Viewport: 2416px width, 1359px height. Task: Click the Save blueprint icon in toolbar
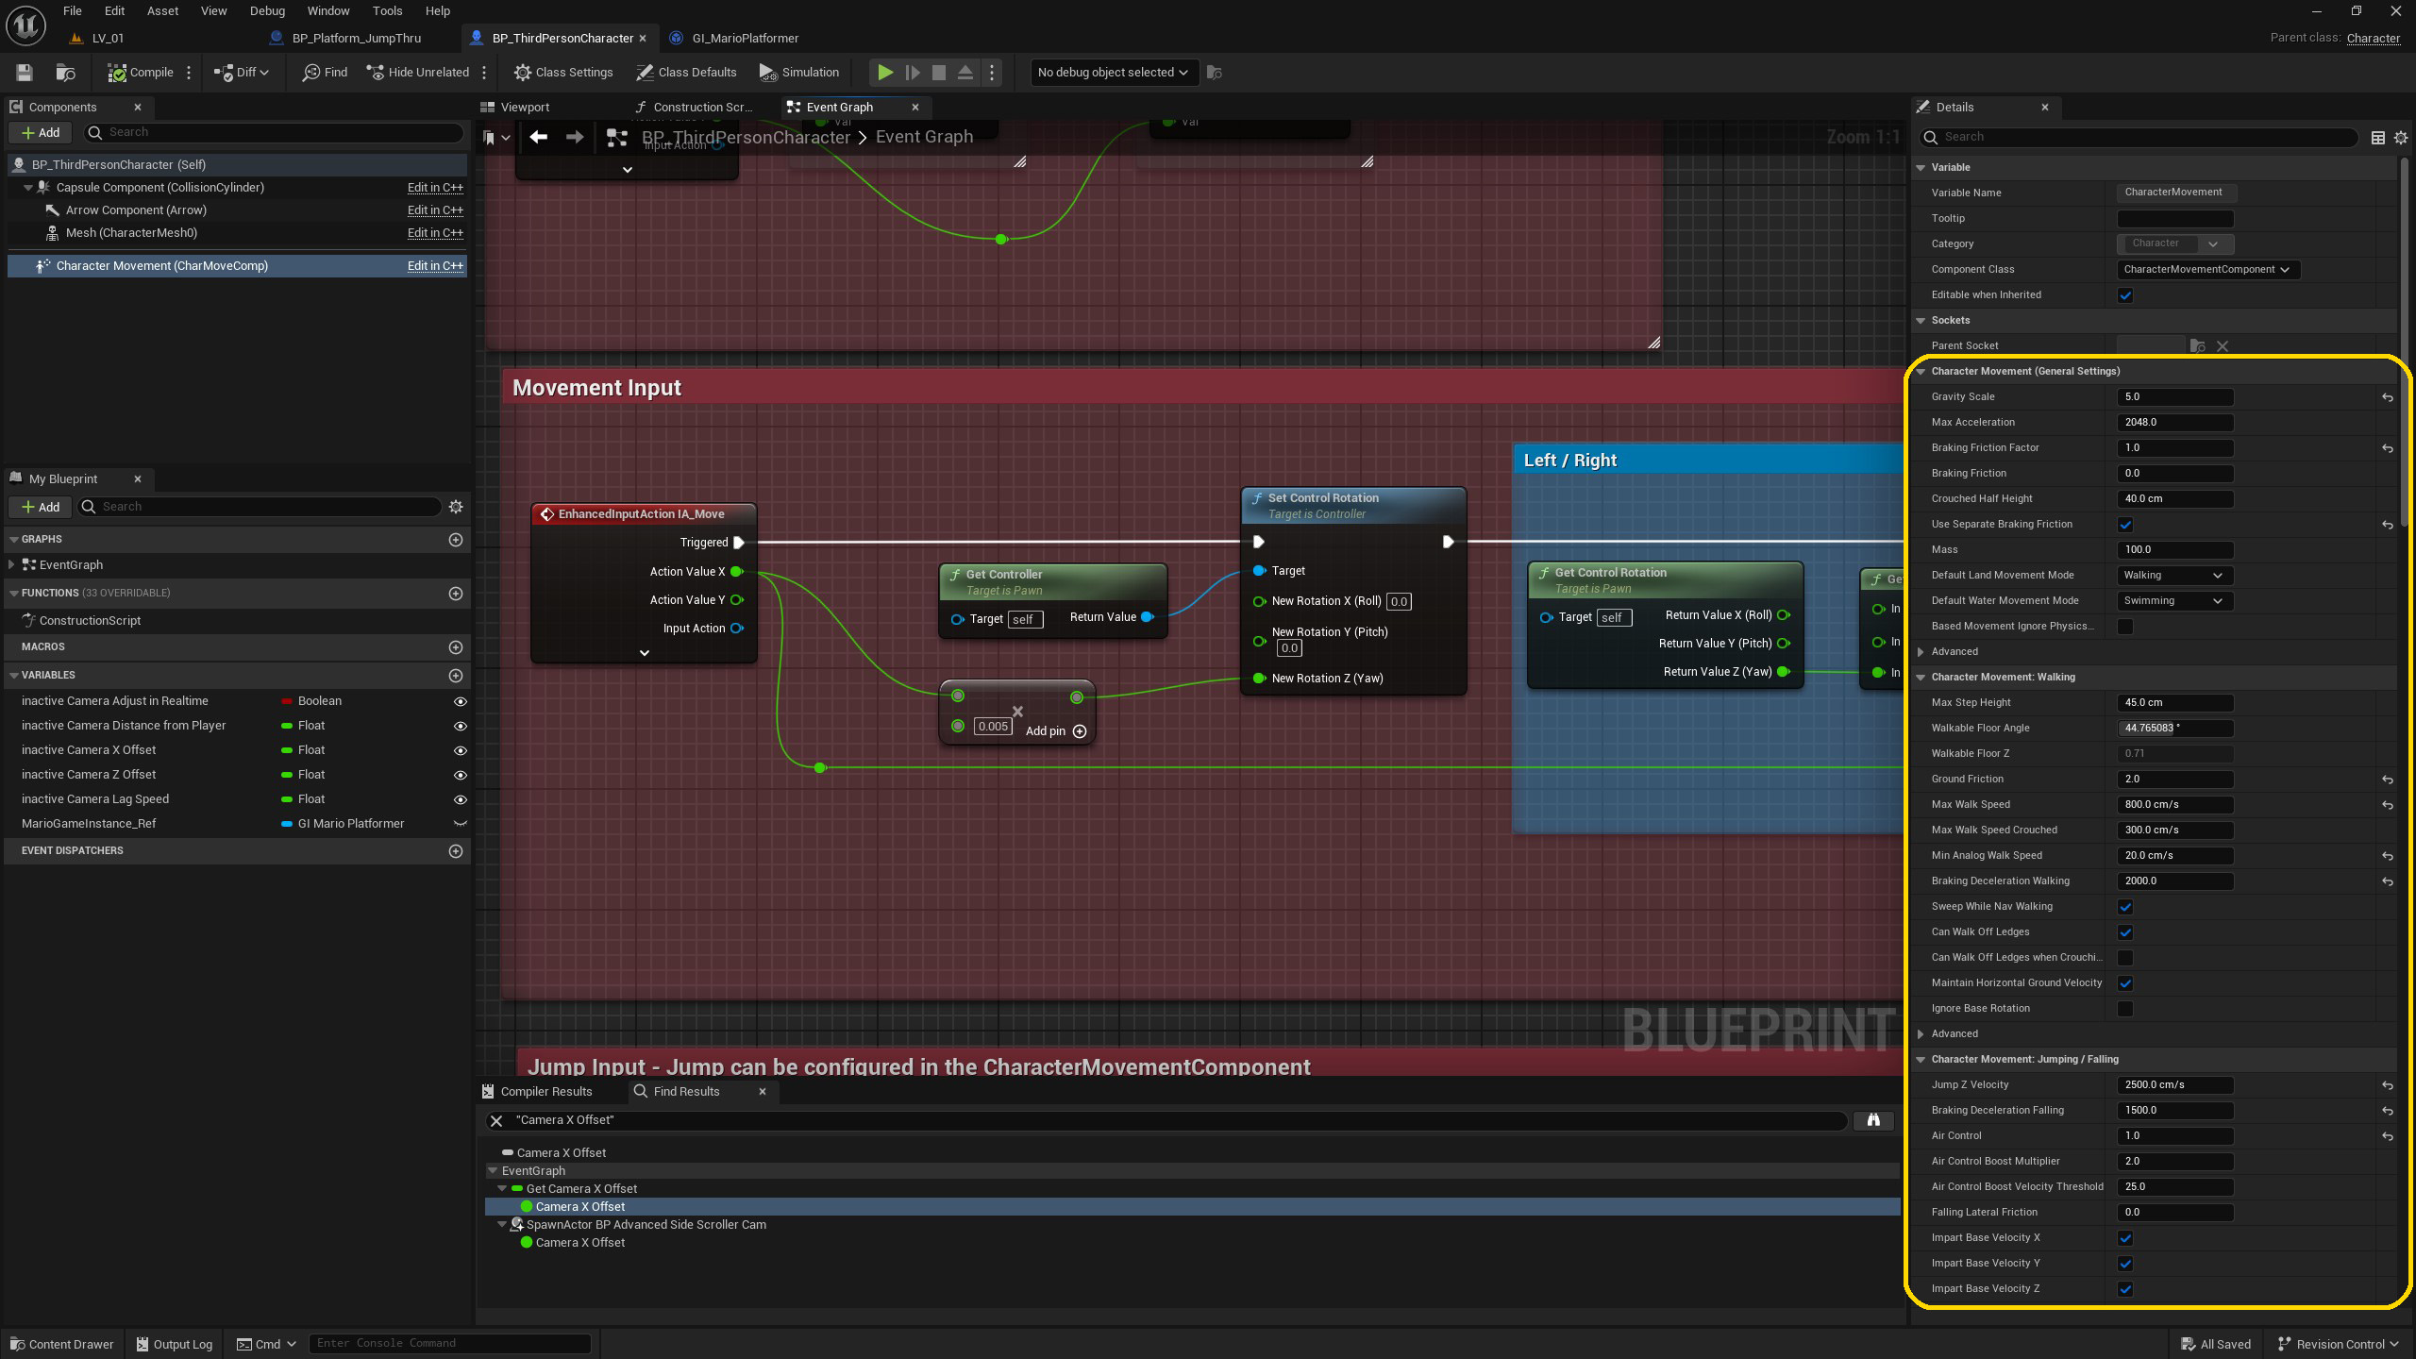(x=25, y=73)
